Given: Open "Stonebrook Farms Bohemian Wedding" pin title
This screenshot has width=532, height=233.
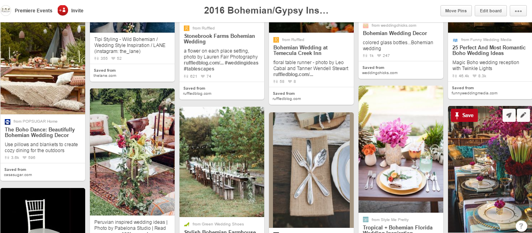Looking at the screenshot, I should [x=219, y=39].
